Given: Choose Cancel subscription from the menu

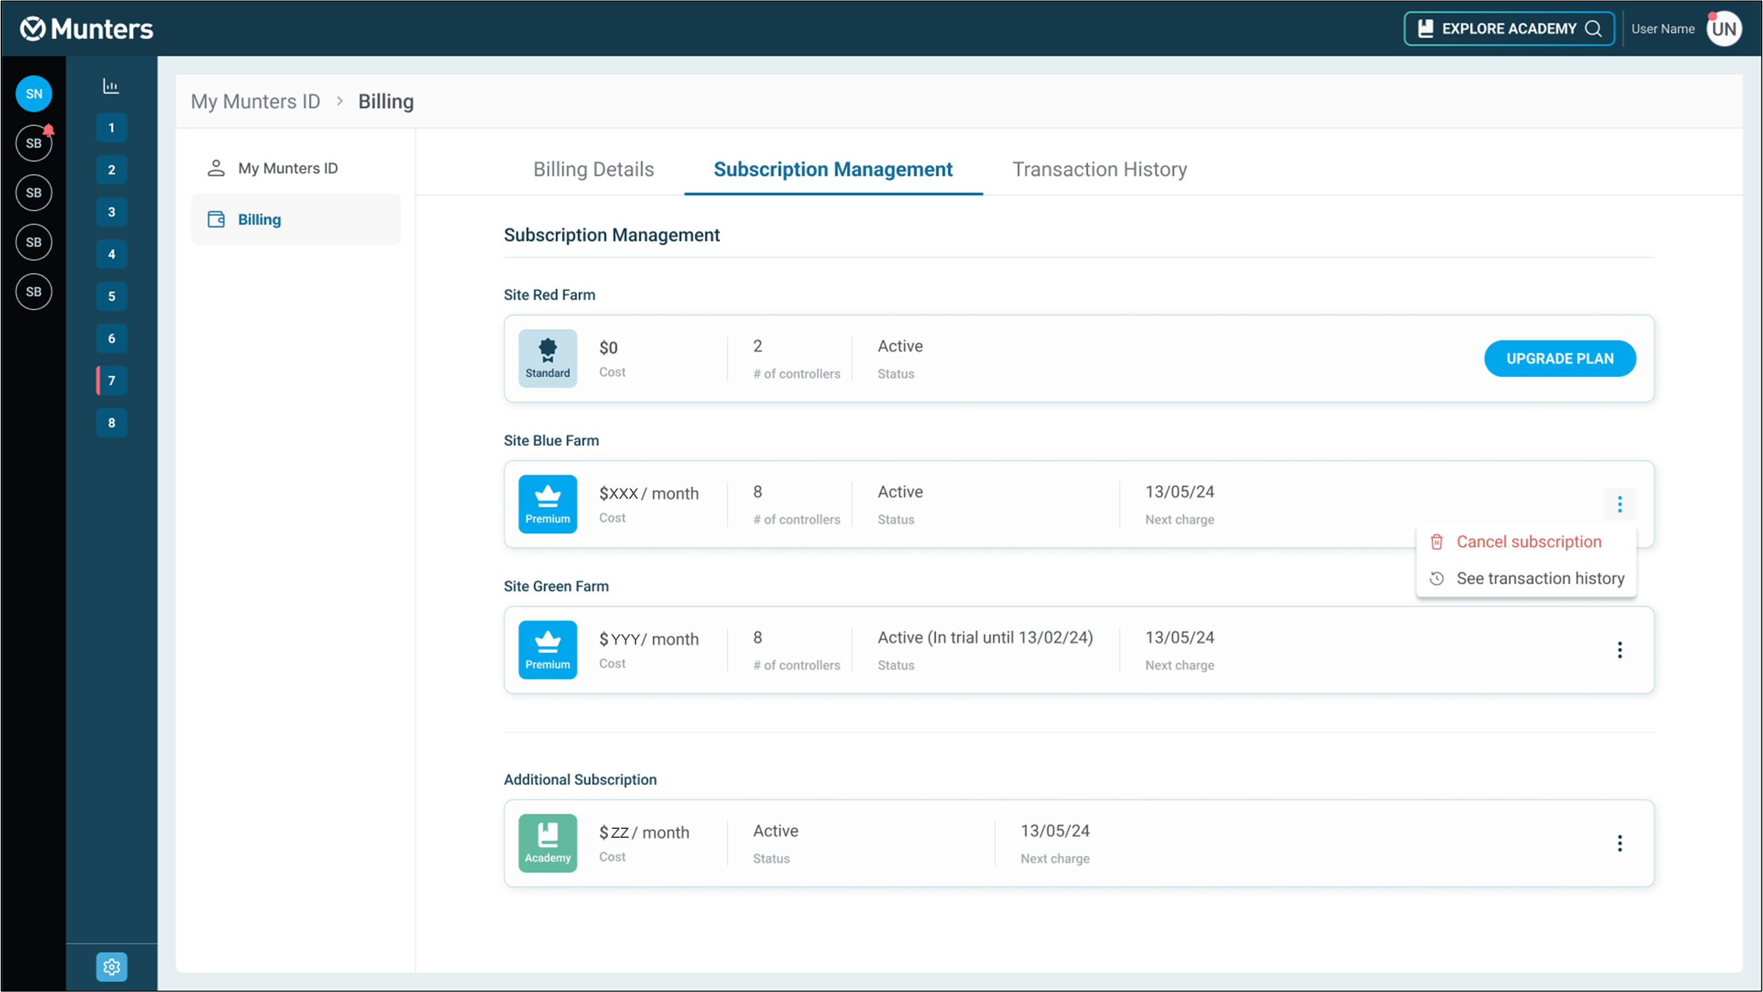Looking at the screenshot, I should 1526,542.
